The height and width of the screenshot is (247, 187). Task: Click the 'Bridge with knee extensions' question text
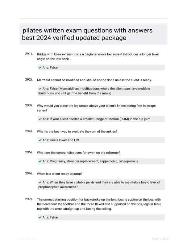pos(98,57)
